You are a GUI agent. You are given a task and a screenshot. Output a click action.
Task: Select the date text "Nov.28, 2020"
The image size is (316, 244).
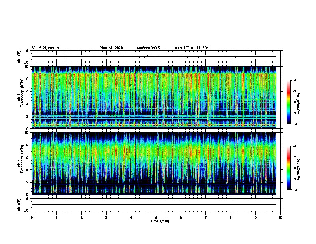pos(111,48)
